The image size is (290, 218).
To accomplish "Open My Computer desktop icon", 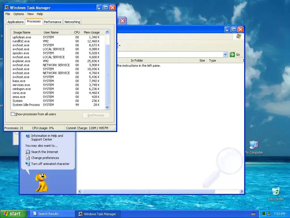I will (x=254, y=147).
